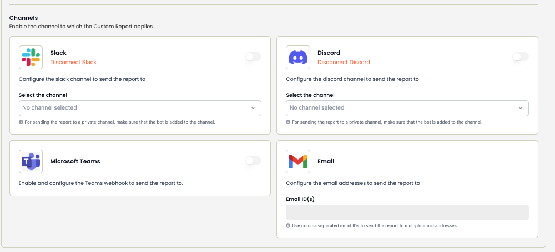555x252 pixels.
Task: Click the info icon under Email ID(s) field
Action: coord(289,225)
